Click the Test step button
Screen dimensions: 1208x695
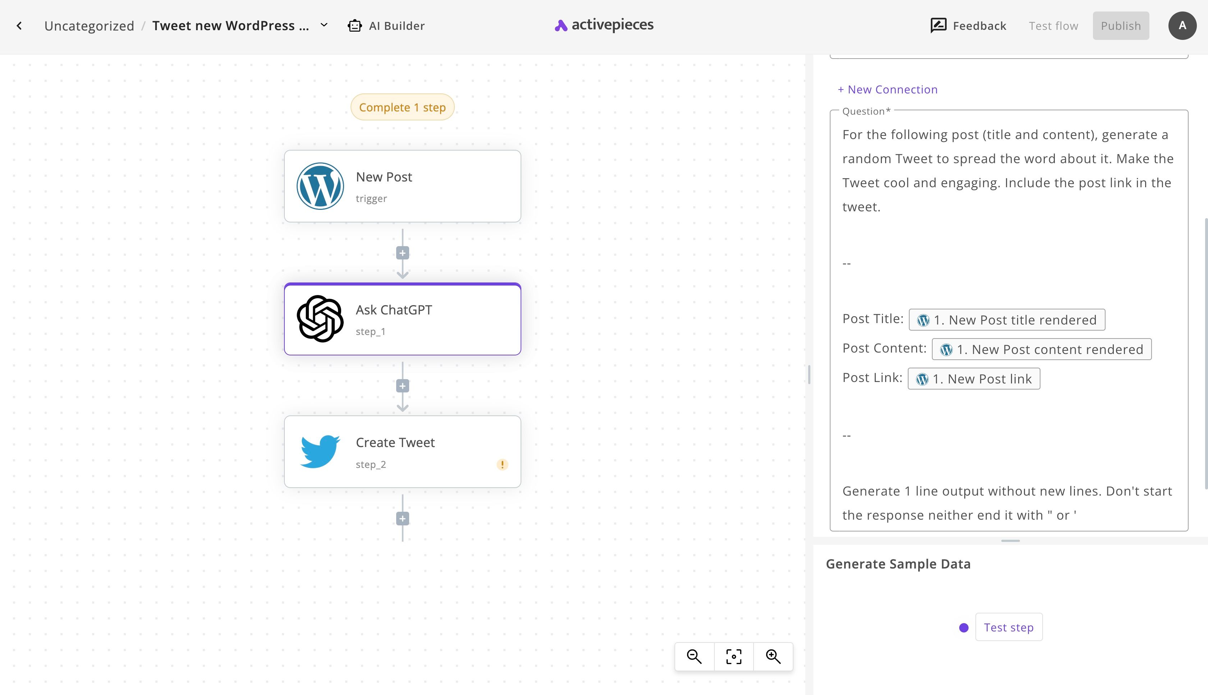click(x=1009, y=627)
